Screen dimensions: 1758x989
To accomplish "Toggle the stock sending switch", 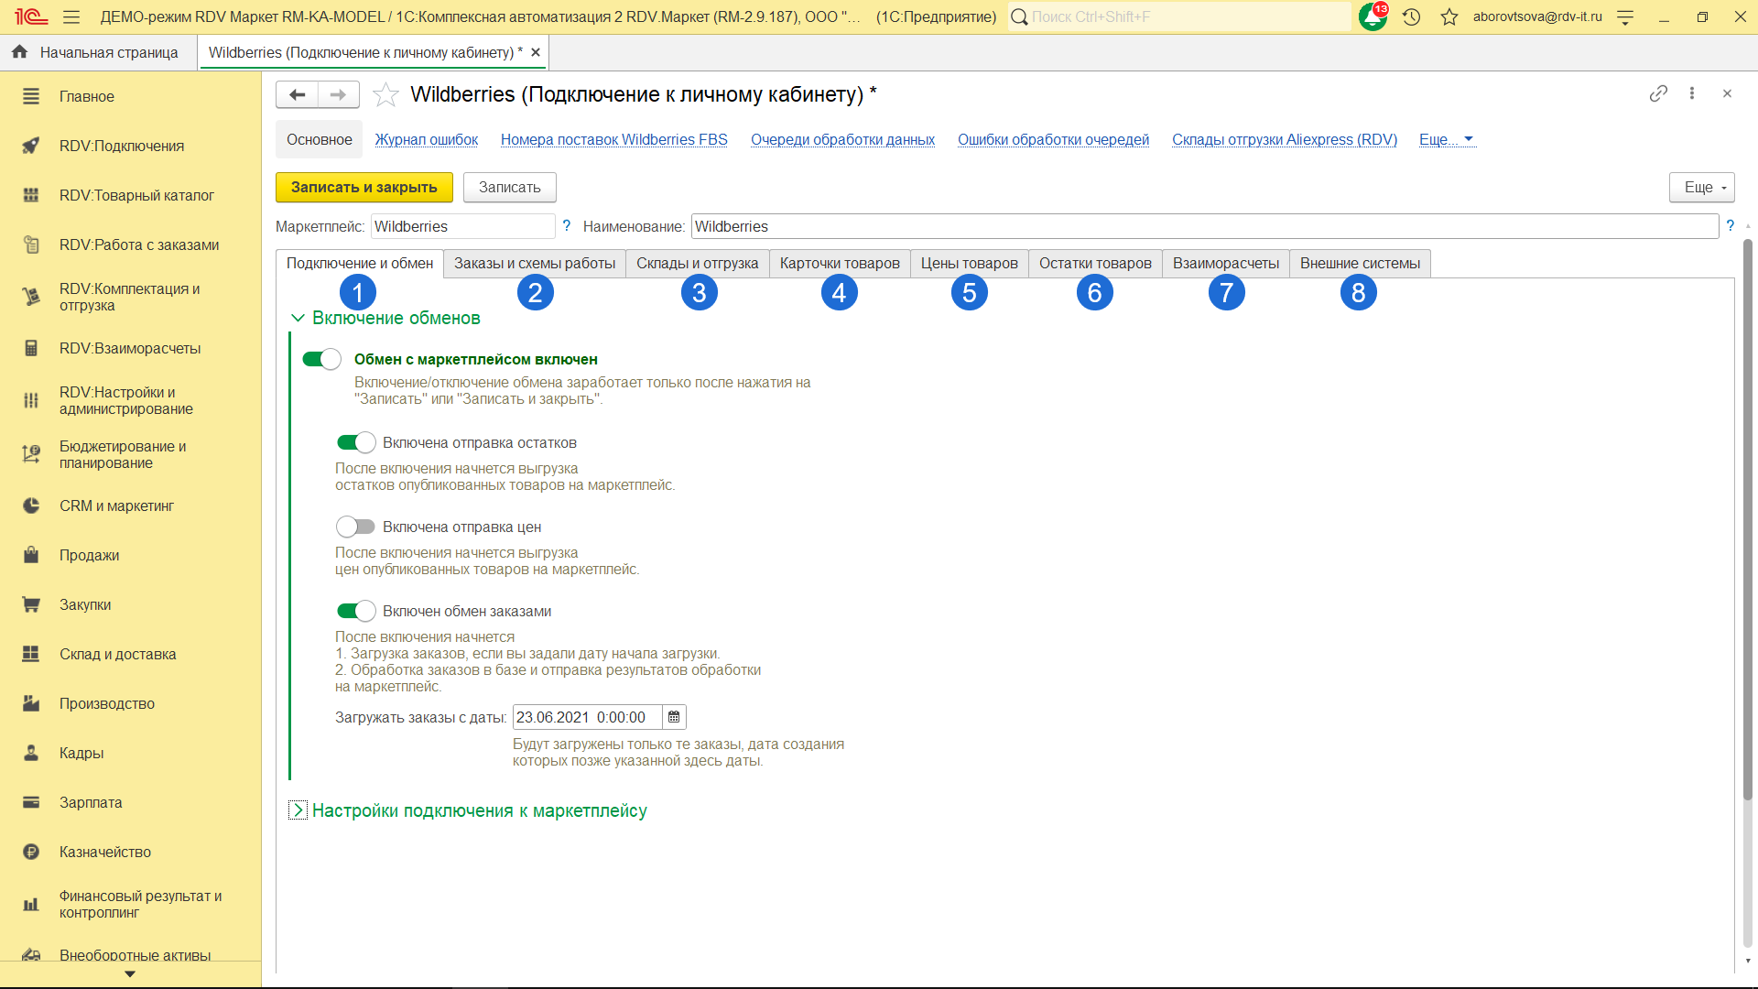I will coord(355,442).
